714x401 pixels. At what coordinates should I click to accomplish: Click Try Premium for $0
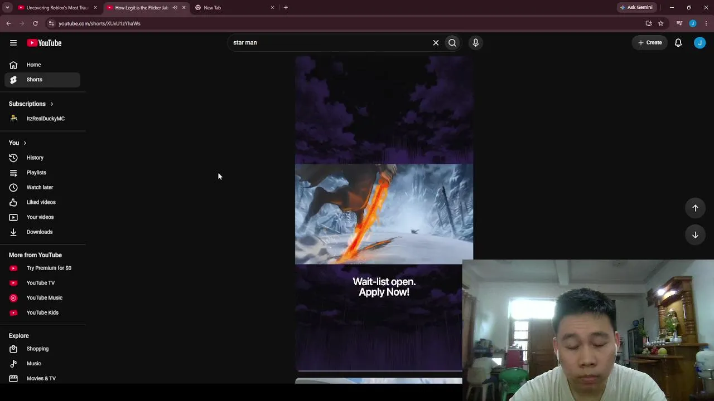click(42, 268)
